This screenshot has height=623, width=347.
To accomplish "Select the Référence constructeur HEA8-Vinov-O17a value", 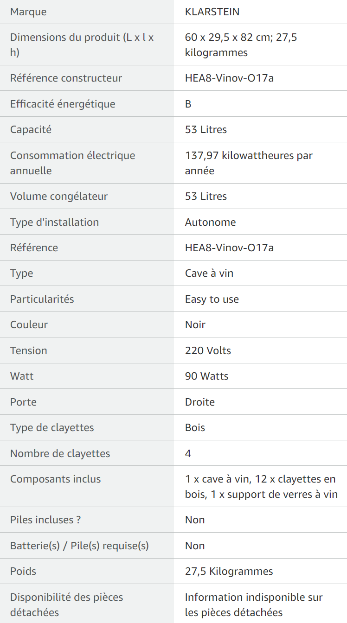I will tap(229, 78).
